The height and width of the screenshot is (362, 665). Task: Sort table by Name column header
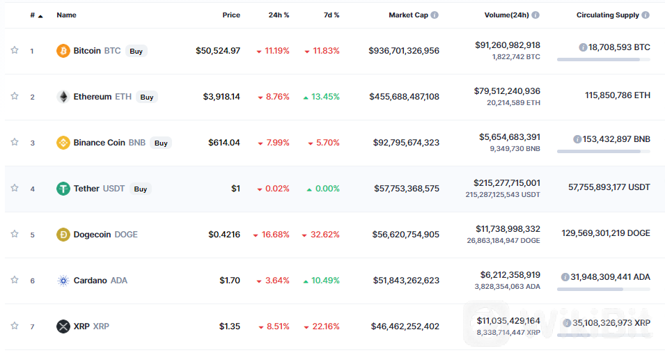click(x=67, y=15)
